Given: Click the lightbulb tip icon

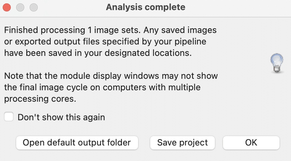Looking at the screenshot, I should tap(277, 63).
